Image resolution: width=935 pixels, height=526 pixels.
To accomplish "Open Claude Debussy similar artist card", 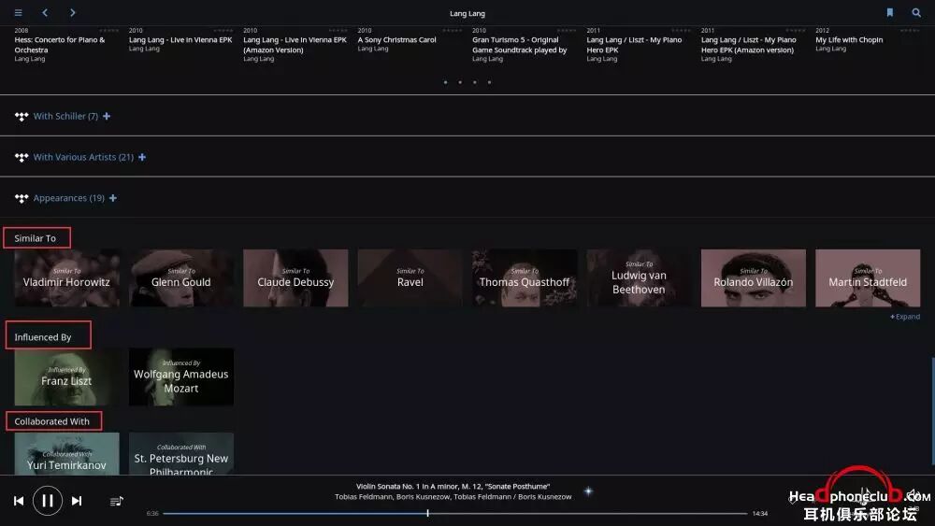I will tap(295, 278).
